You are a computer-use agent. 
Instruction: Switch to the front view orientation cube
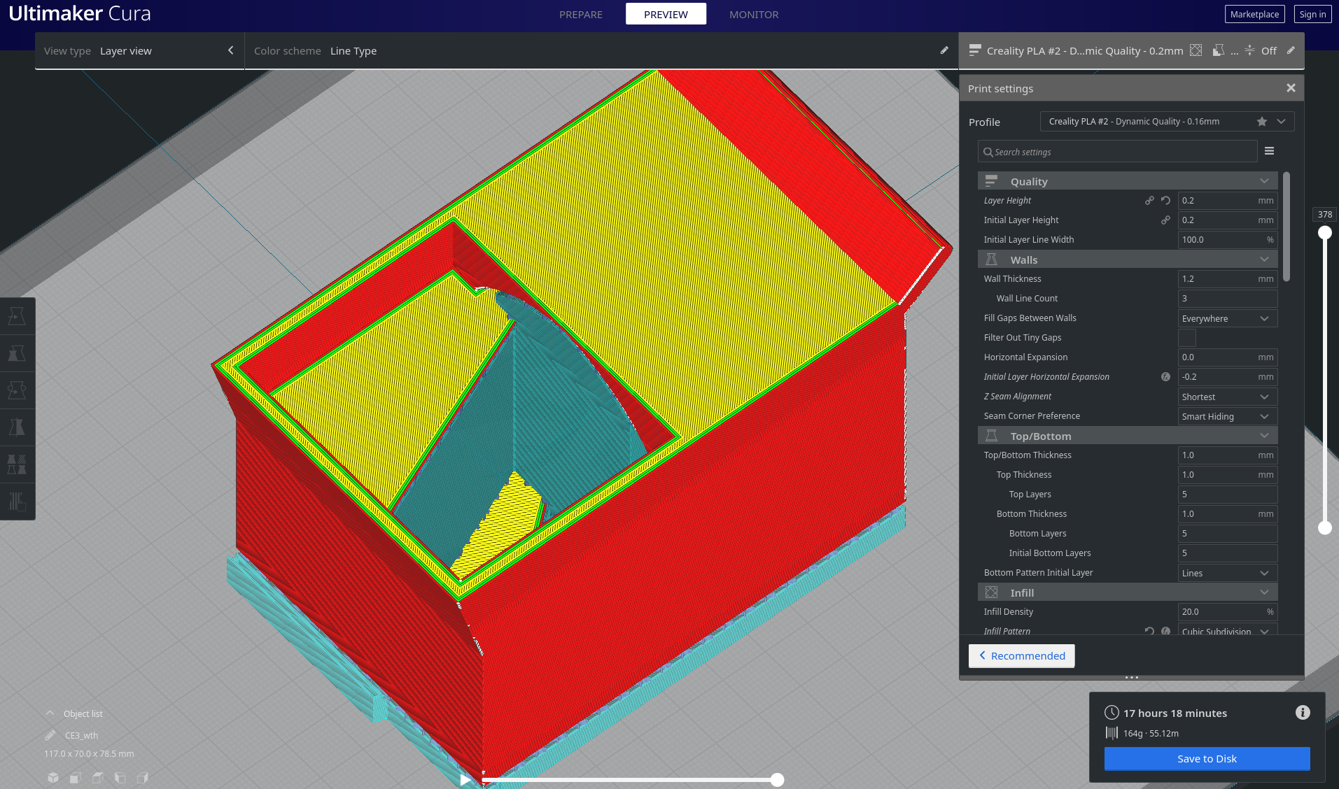point(75,777)
